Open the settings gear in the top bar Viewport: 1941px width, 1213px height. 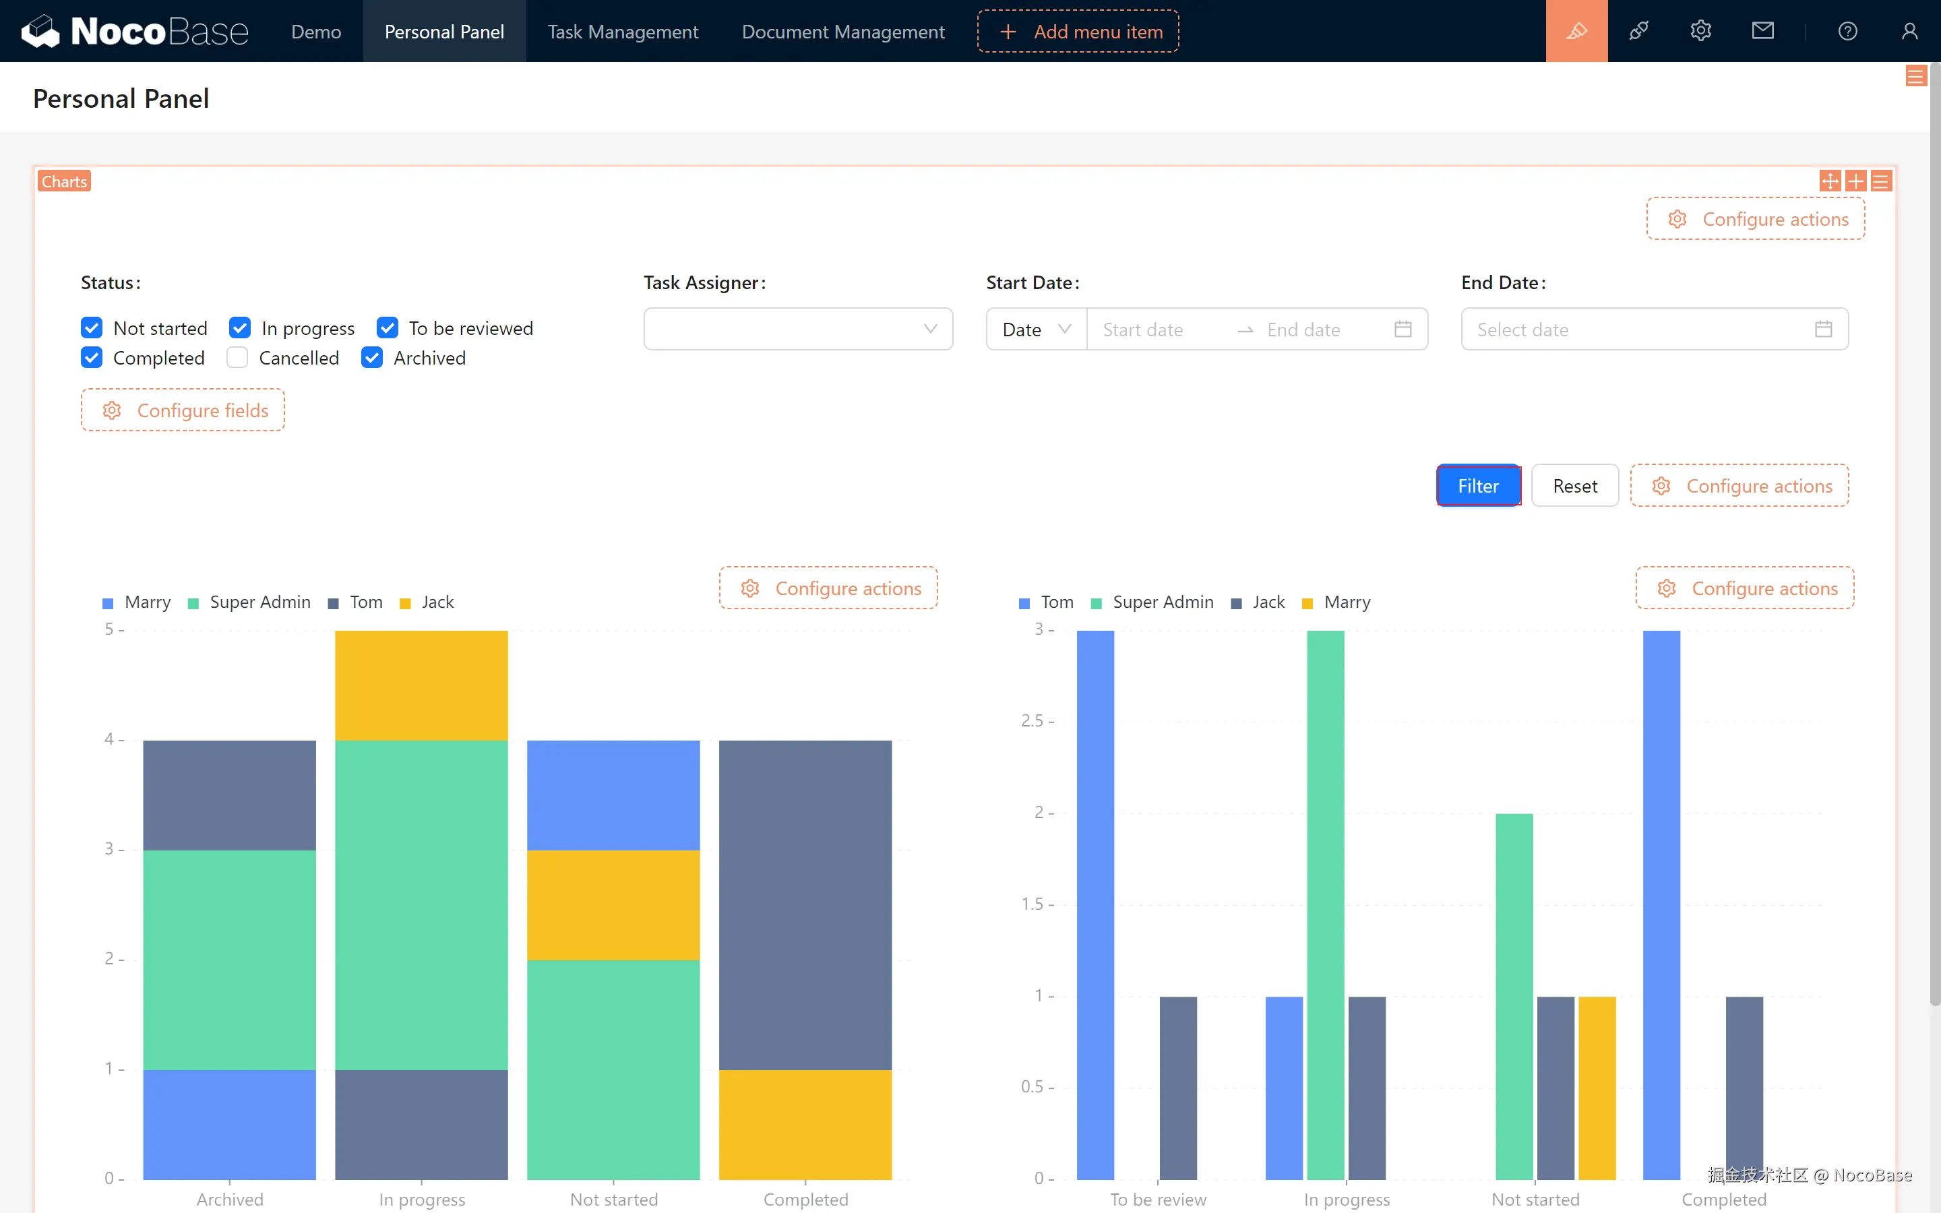coord(1700,31)
